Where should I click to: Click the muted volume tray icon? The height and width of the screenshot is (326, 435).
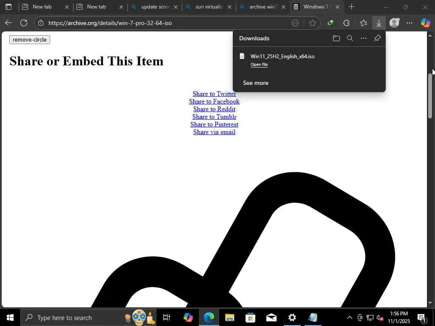[380, 318]
